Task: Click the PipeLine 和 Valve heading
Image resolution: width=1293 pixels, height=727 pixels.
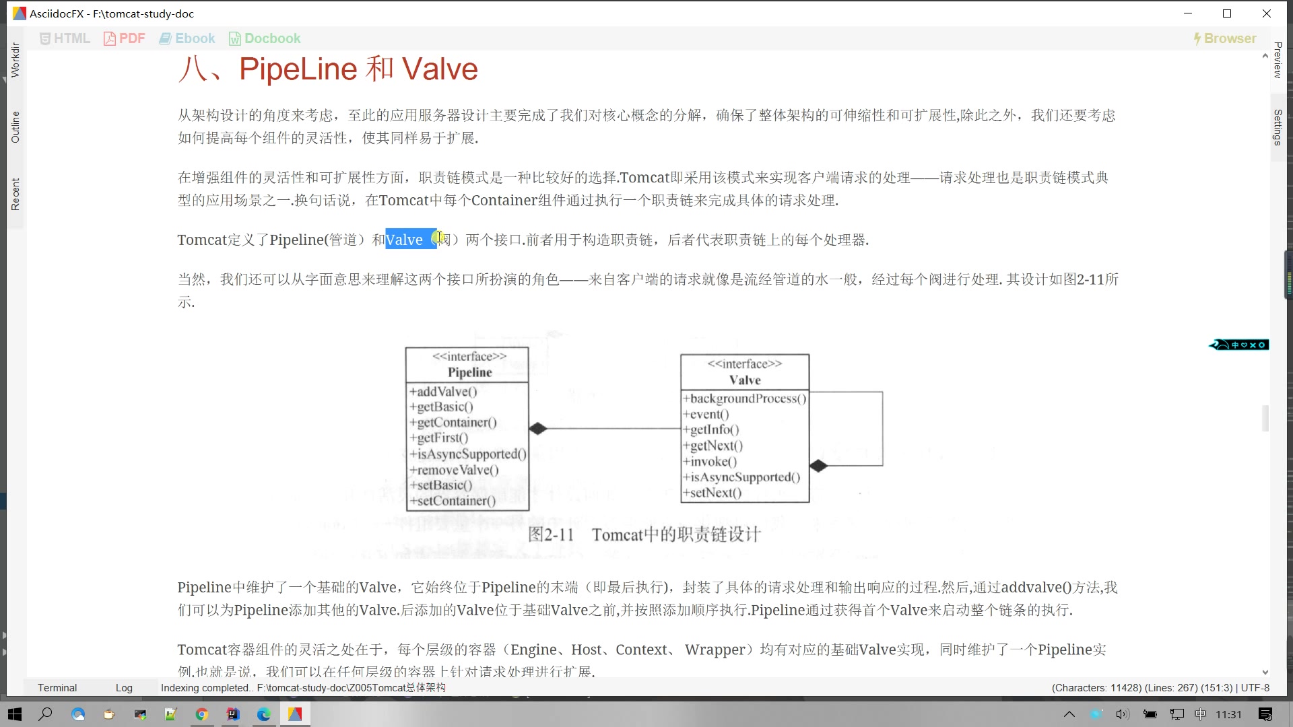Action: pos(328,69)
